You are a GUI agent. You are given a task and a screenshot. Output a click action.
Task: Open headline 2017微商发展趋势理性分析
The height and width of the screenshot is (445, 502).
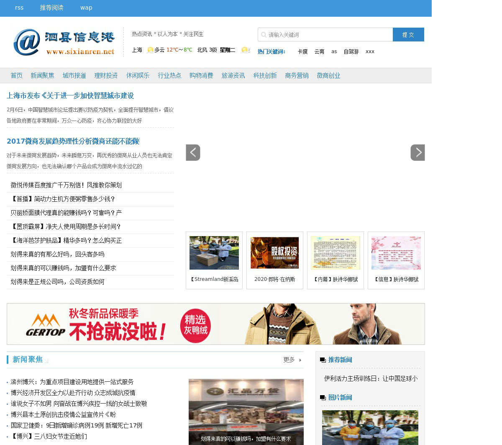coord(73,141)
